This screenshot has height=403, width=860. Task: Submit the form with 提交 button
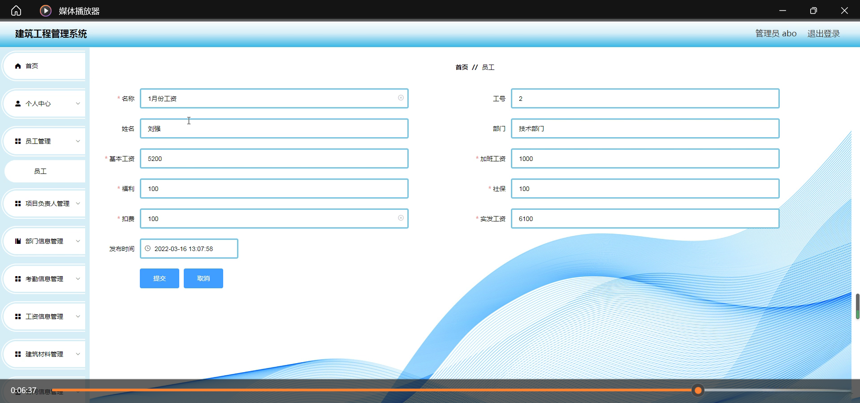coord(160,278)
